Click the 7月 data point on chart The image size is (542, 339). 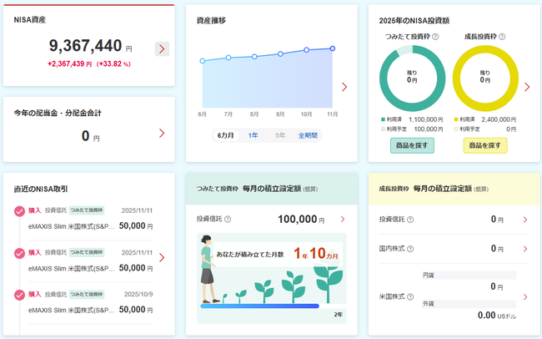pos(228,58)
